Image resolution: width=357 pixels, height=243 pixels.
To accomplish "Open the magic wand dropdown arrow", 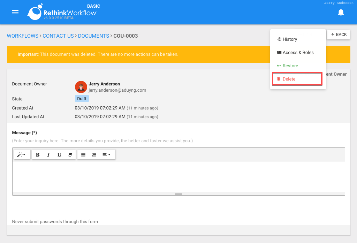I will [x=25, y=154].
